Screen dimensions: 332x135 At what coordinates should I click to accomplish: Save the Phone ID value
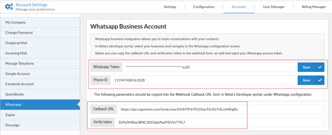[306, 80]
